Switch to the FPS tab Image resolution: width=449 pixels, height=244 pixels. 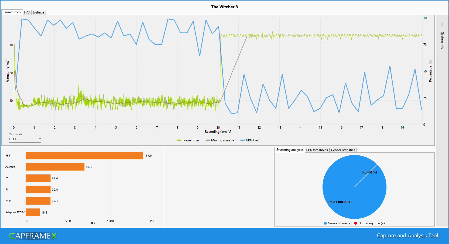[26, 12]
